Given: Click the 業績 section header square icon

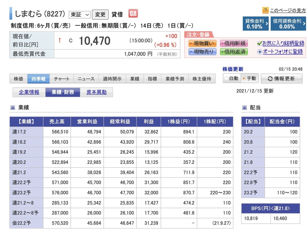Looking at the screenshot, I should [x=13, y=107].
